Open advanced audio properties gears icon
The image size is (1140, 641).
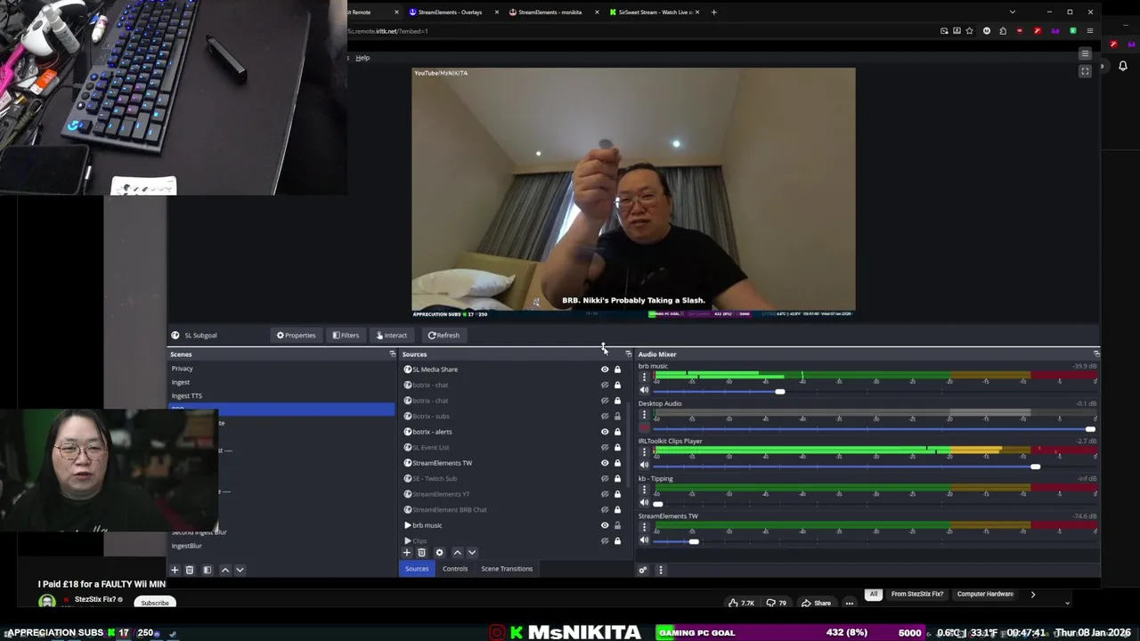pos(642,571)
